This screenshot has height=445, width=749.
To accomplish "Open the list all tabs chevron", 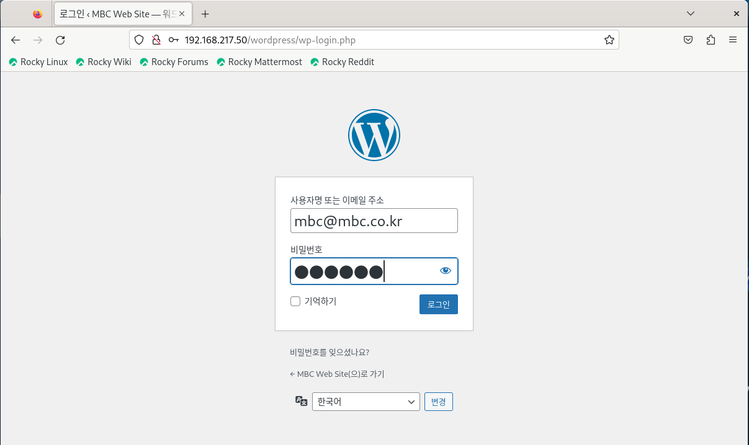I will pos(691,14).
